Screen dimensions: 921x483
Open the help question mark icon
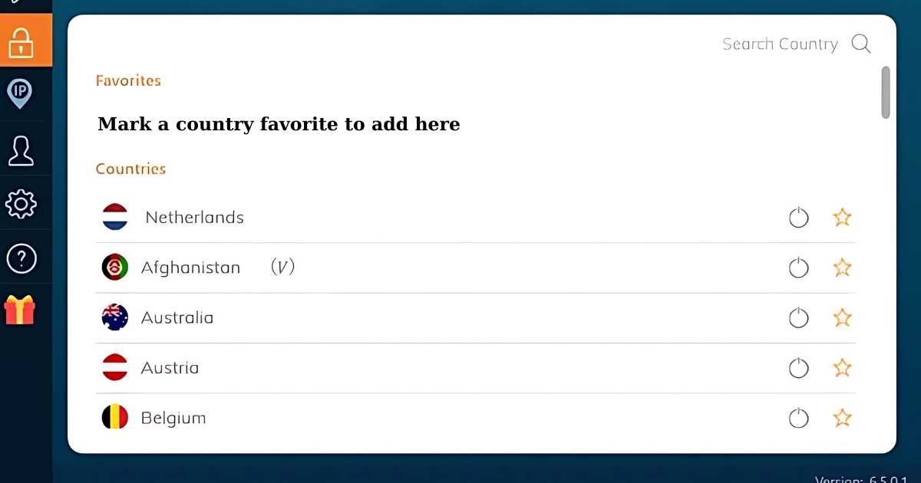click(x=21, y=258)
